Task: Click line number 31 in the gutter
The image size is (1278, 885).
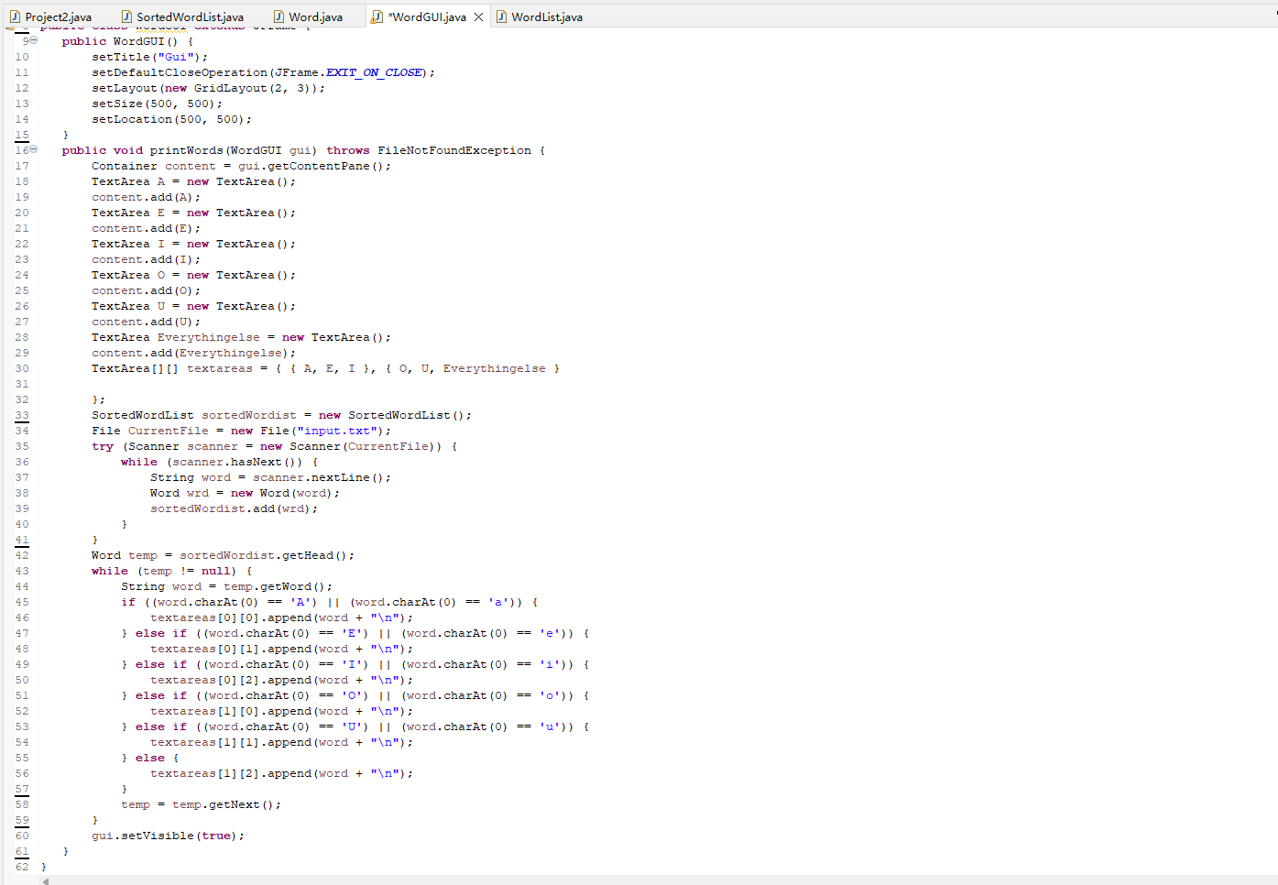Action: (x=22, y=384)
